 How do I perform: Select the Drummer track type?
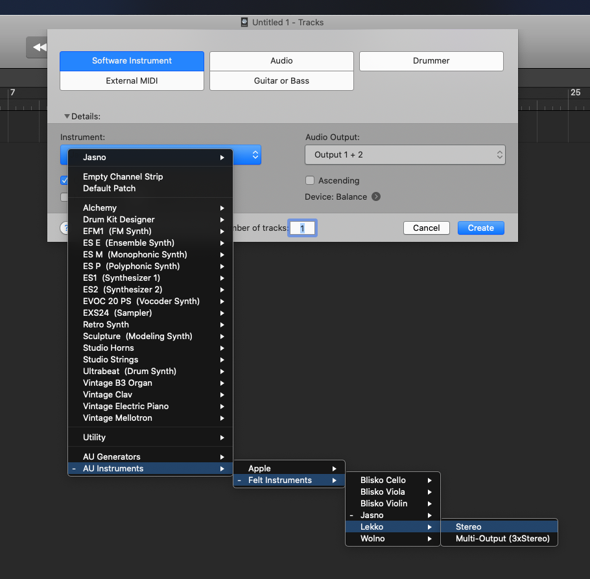431,61
